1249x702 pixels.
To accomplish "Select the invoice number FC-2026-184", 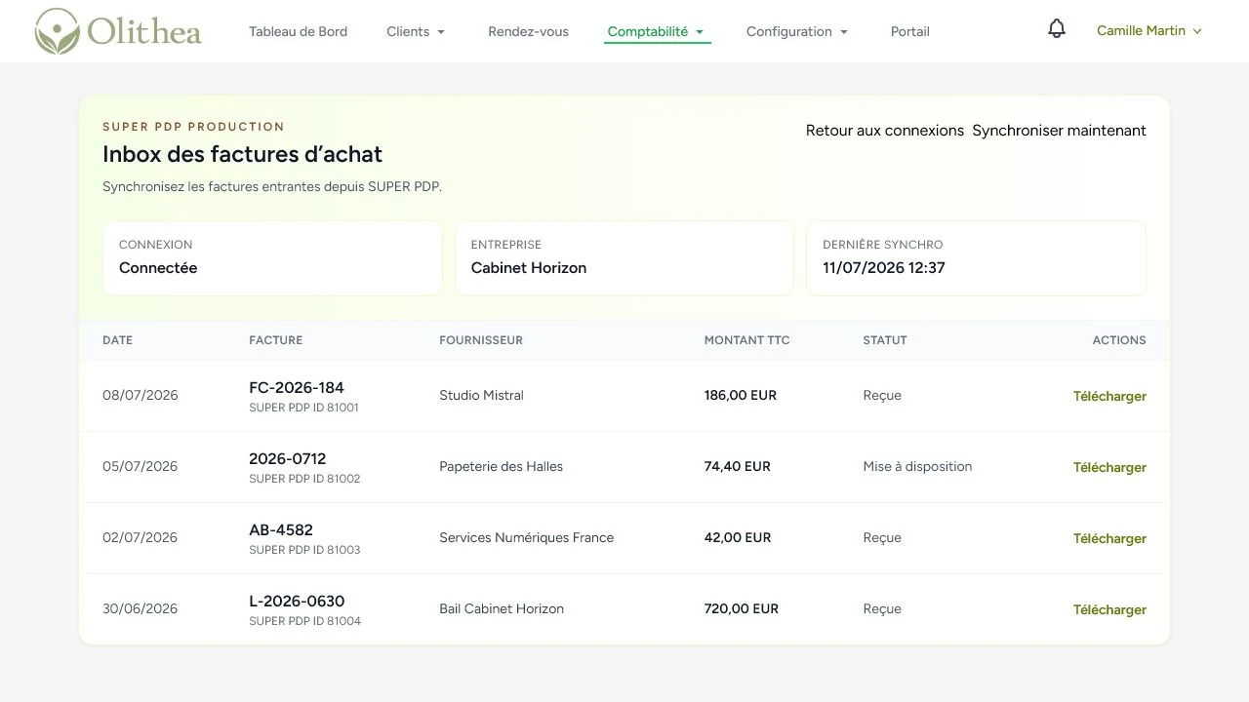I will pyautogui.click(x=297, y=387).
